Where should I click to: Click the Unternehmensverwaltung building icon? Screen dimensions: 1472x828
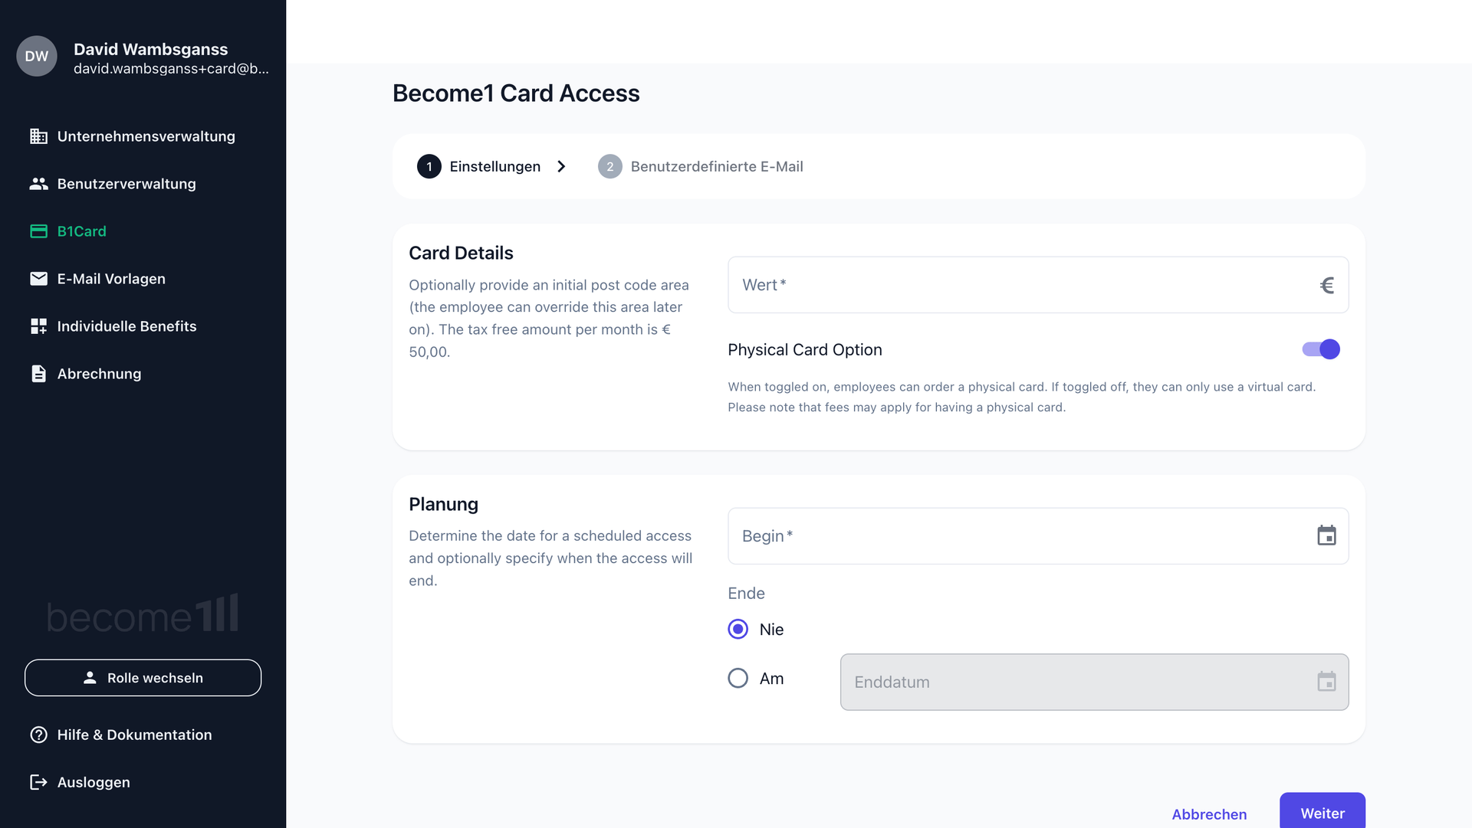pos(38,136)
